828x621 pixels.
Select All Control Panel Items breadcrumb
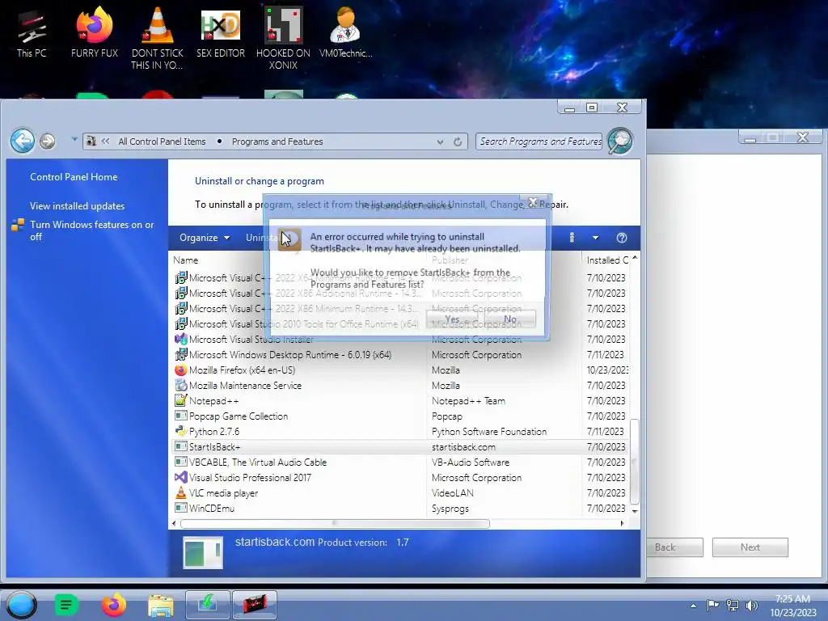tap(162, 142)
